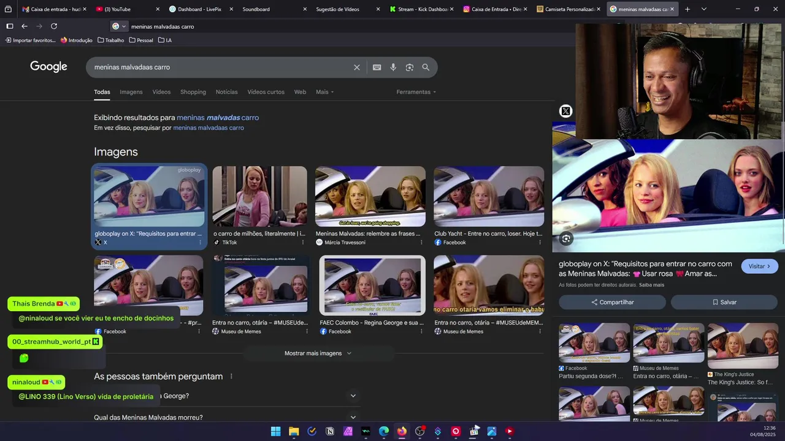This screenshot has width=785, height=441.
Task: Open a new browser tab
Action: click(687, 9)
